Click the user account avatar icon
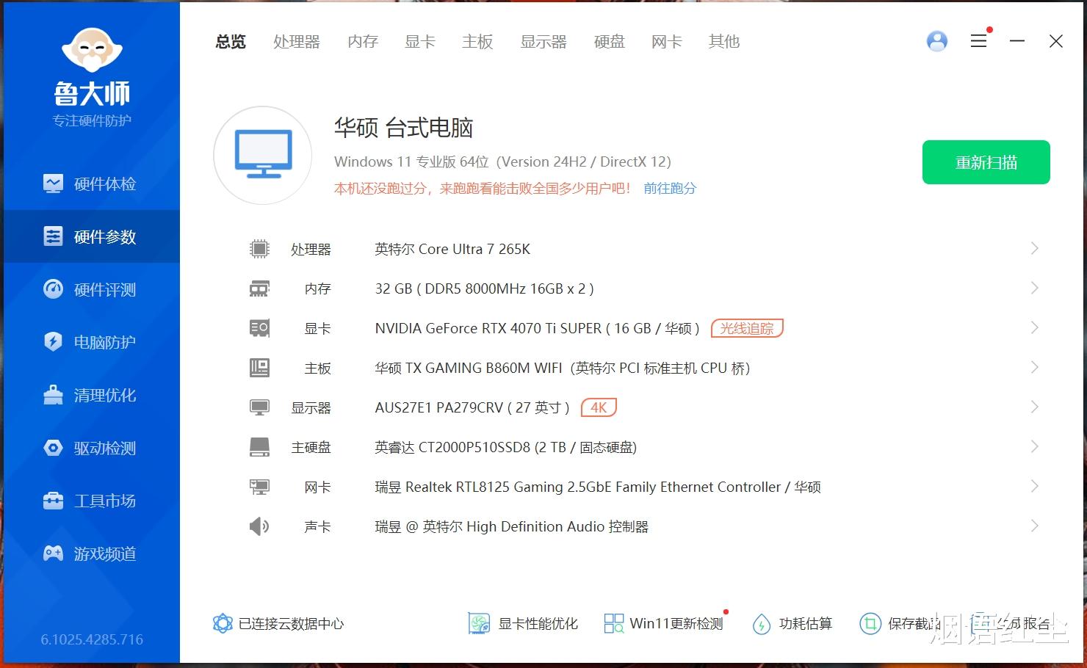 pos(937,41)
